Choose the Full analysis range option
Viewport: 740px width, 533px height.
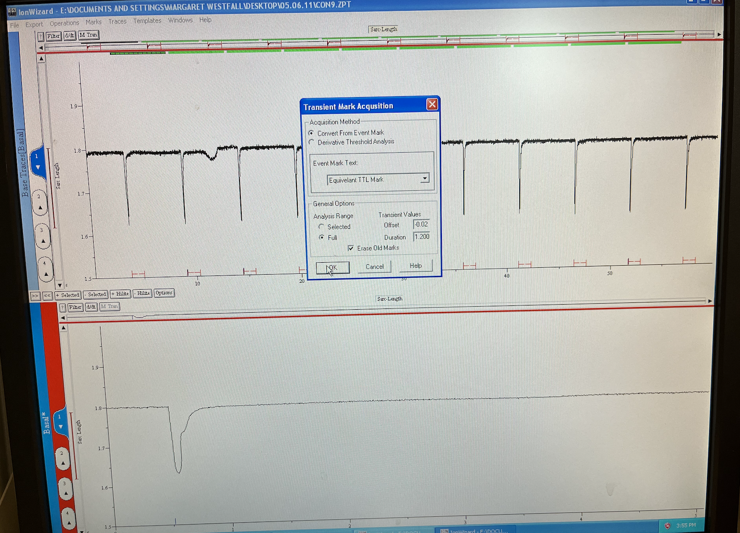tap(321, 237)
